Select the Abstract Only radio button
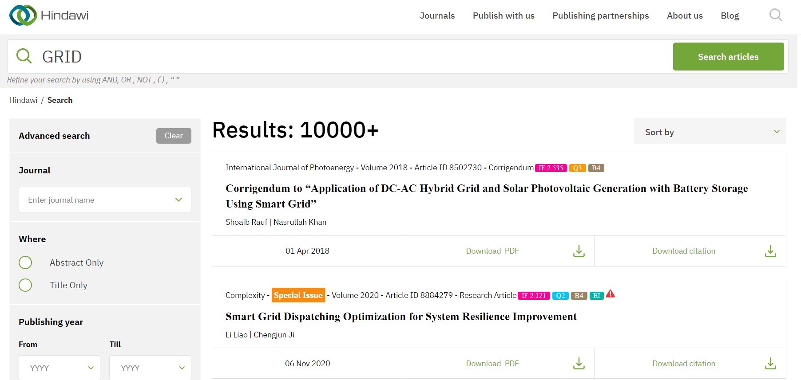The image size is (801, 380). point(25,262)
